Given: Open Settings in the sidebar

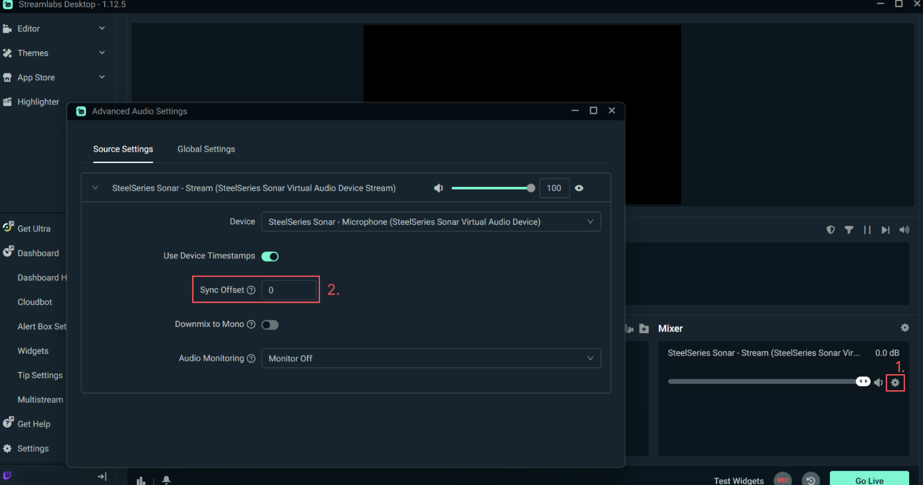Looking at the screenshot, I should [33, 449].
